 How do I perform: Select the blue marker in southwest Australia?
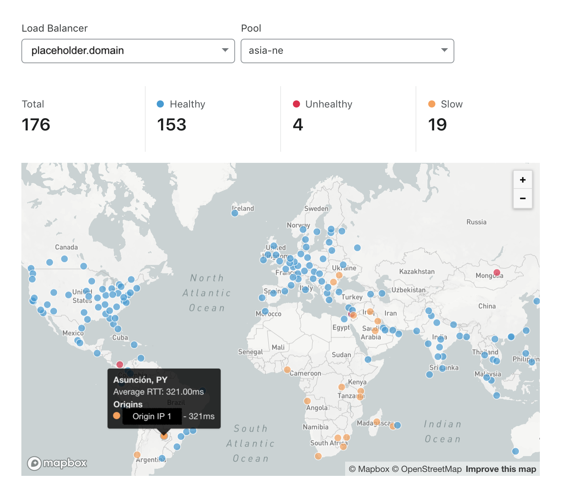(515, 451)
